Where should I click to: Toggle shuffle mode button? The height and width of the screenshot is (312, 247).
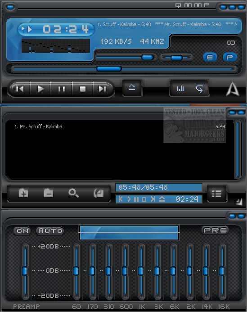(180, 88)
